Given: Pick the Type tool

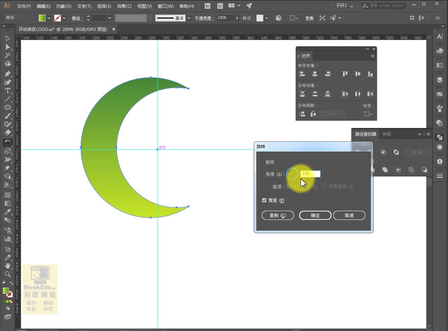Looking at the screenshot, I should click(x=8, y=90).
